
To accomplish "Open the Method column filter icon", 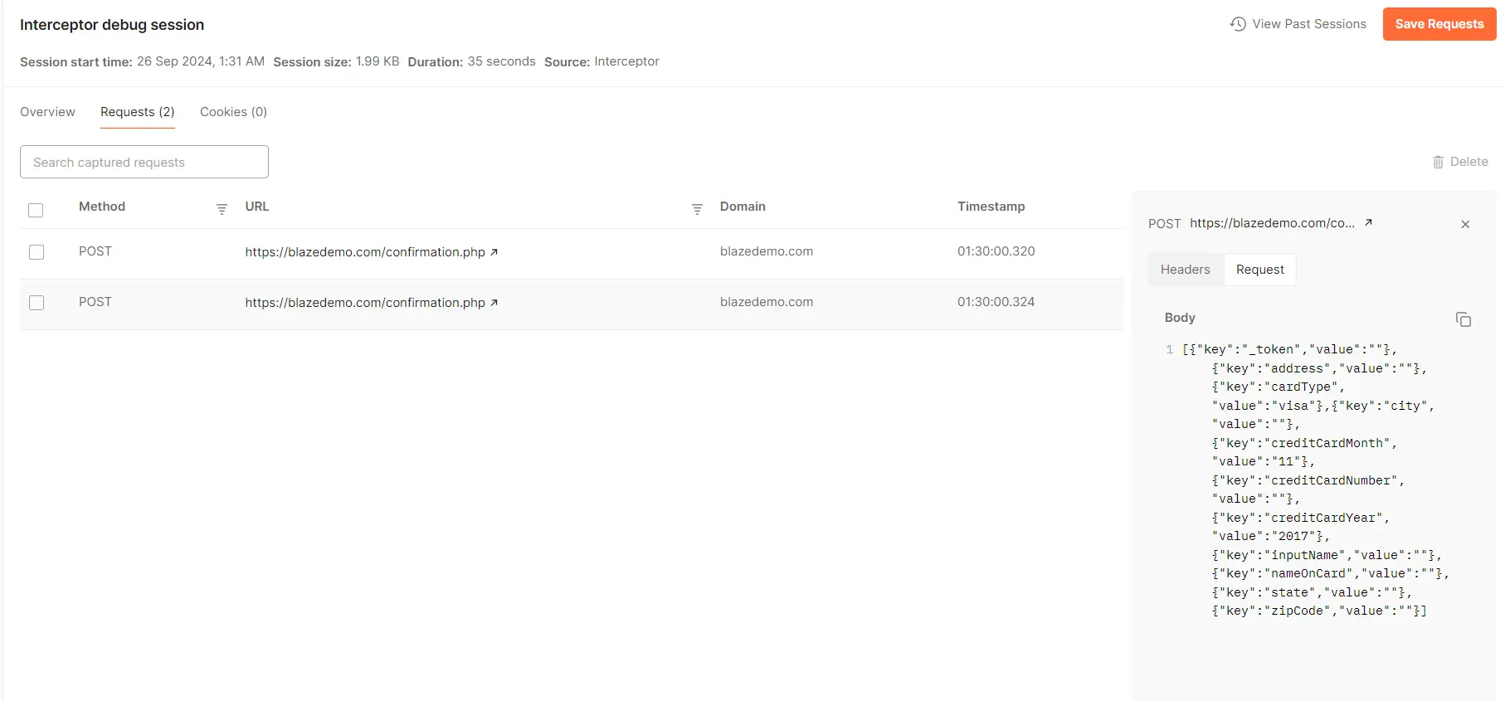I will point(222,209).
